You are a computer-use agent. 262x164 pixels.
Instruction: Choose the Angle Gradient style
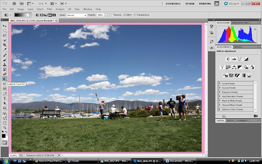(46, 15)
